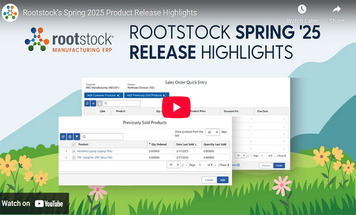Click the Discount Pct column header
356x215 pixels.
click(x=237, y=111)
